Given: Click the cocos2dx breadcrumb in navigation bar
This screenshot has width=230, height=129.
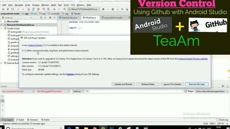Looking at the screenshot, I should click(x=54, y=14).
